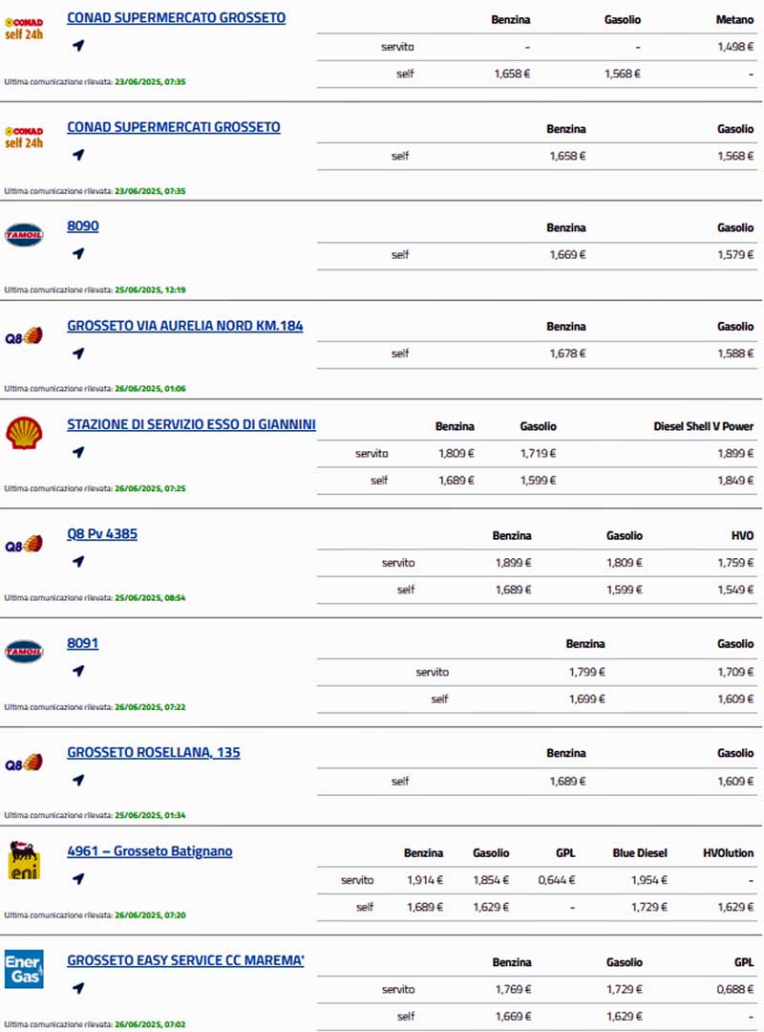764x1032 pixels.
Task: Open GROSSETO ROSELLANA, 135 station link
Action: 154,753
